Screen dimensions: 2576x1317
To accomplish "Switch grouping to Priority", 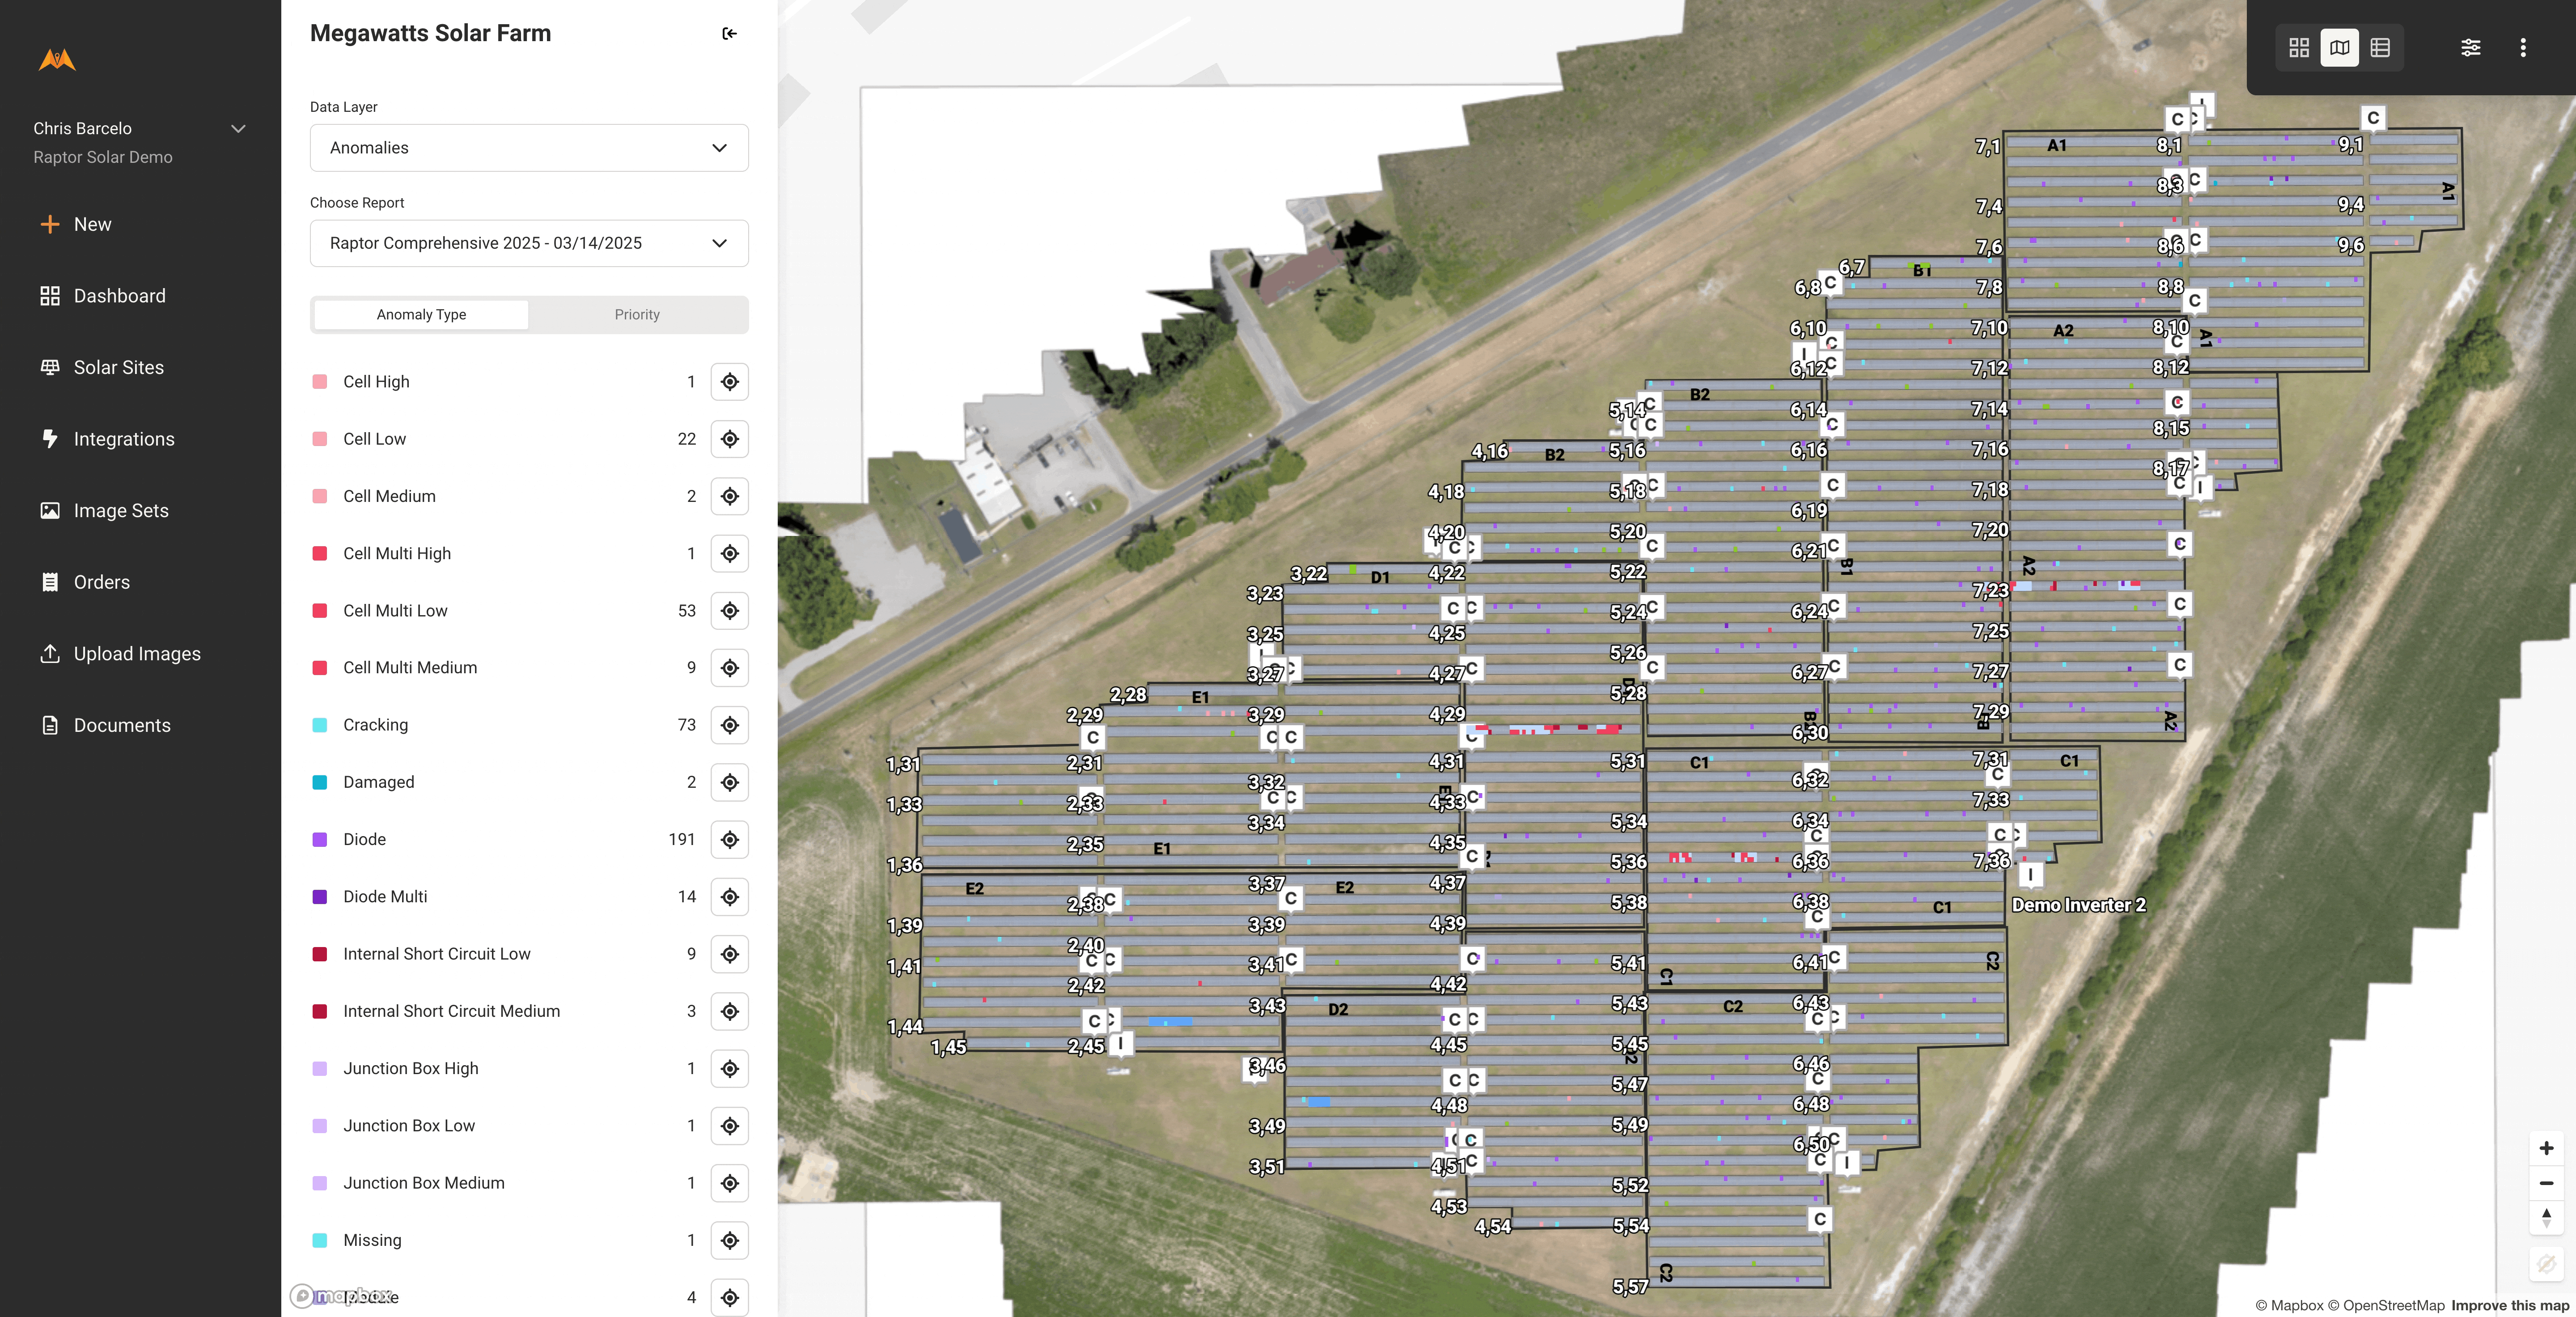I will tap(637, 315).
